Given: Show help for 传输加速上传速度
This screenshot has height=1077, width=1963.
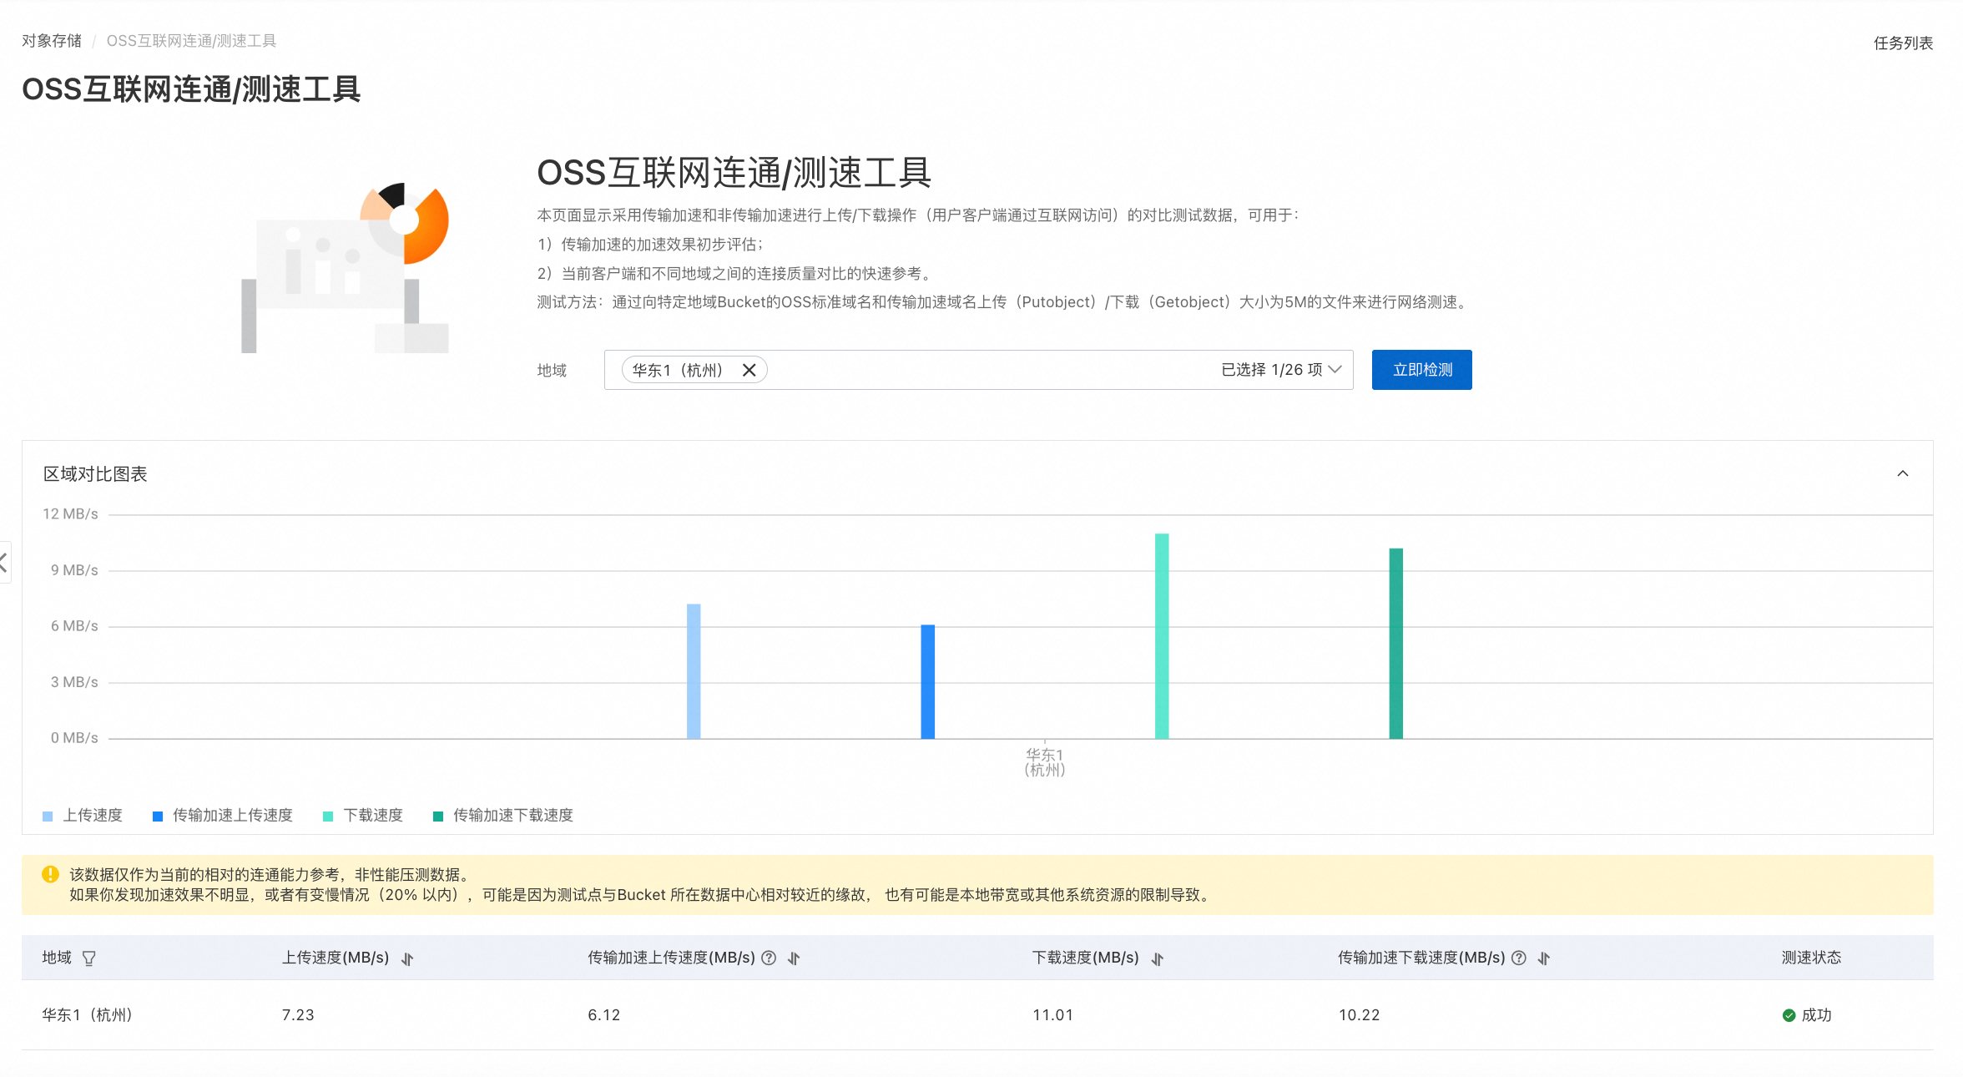Looking at the screenshot, I should point(770,958).
